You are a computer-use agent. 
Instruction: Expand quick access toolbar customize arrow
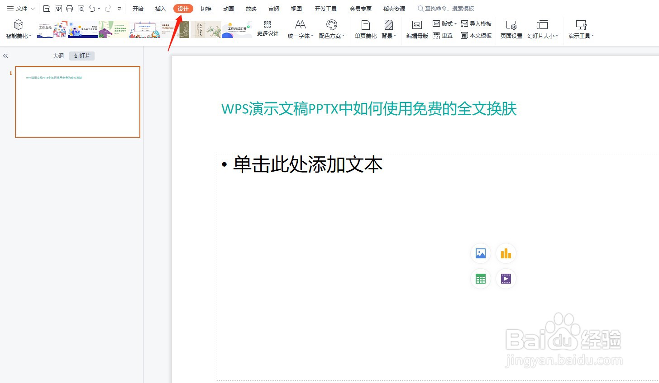[119, 9]
